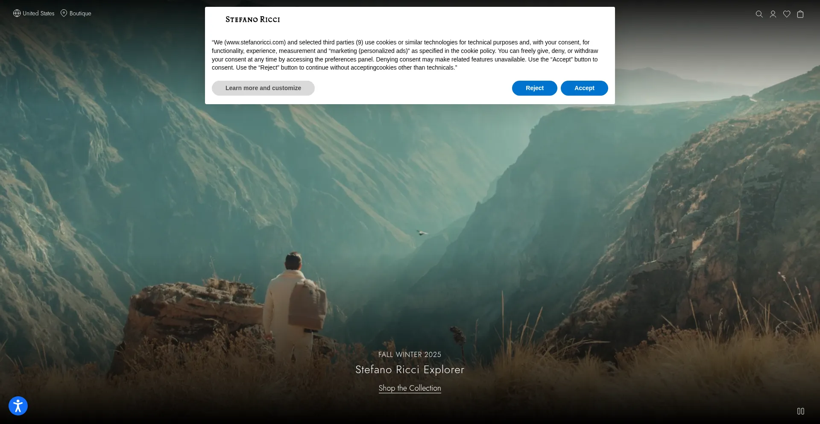The image size is (820, 424).
Task: Click the Stefano Ricci Explorer heading
Action: pos(410,369)
